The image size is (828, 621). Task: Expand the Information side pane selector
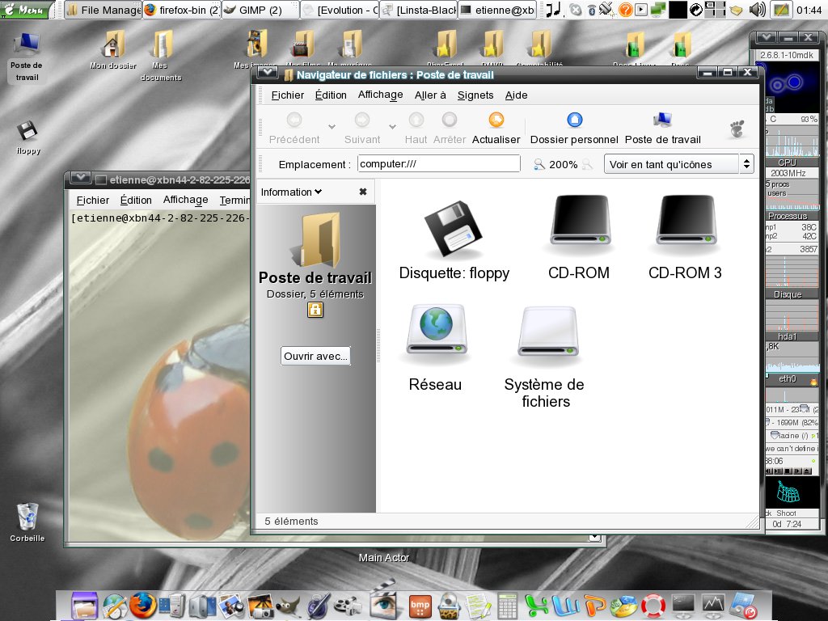click(291, 192)
